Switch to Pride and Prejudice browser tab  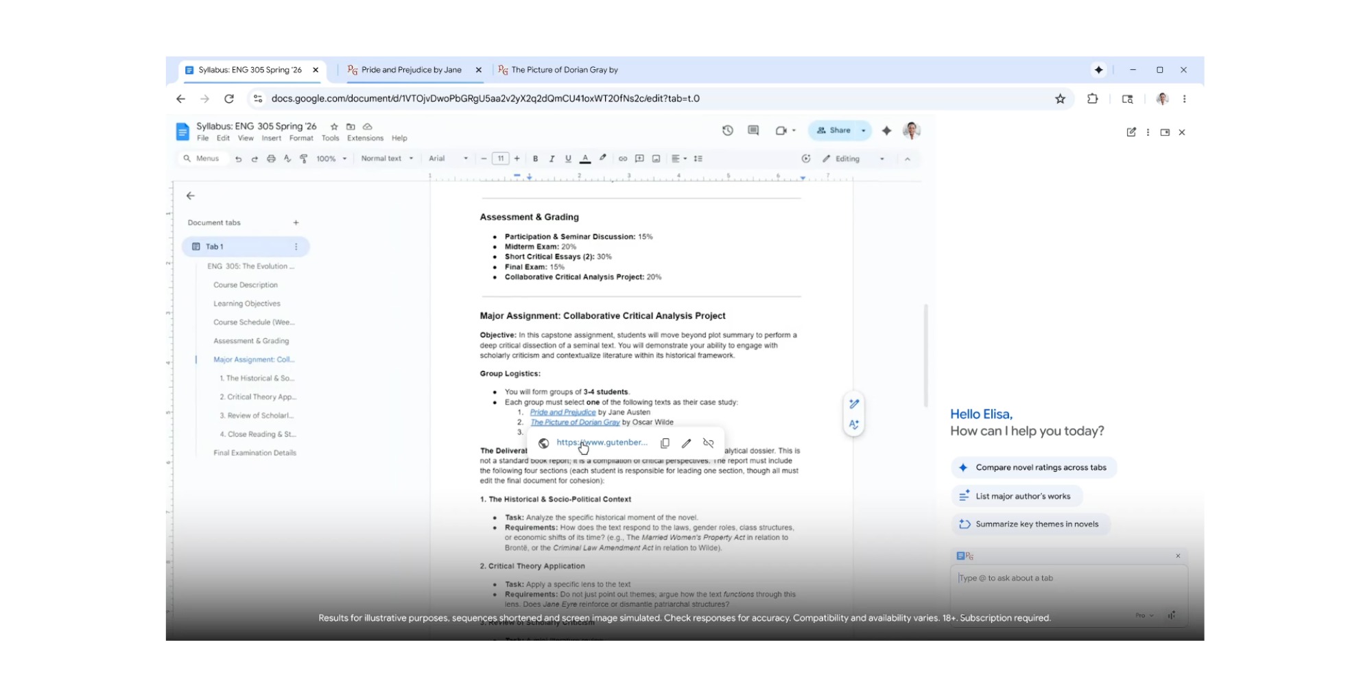click(411, 70)
